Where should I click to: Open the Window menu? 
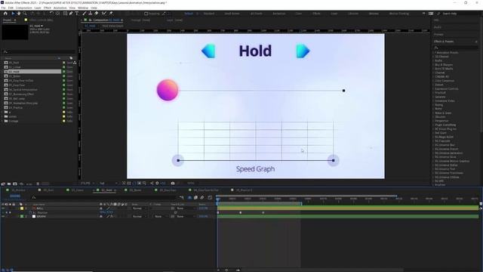coord(83,8)
